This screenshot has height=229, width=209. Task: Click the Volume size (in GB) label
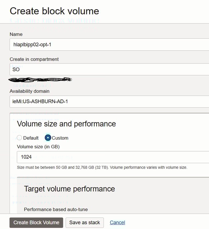coord(38,147)
